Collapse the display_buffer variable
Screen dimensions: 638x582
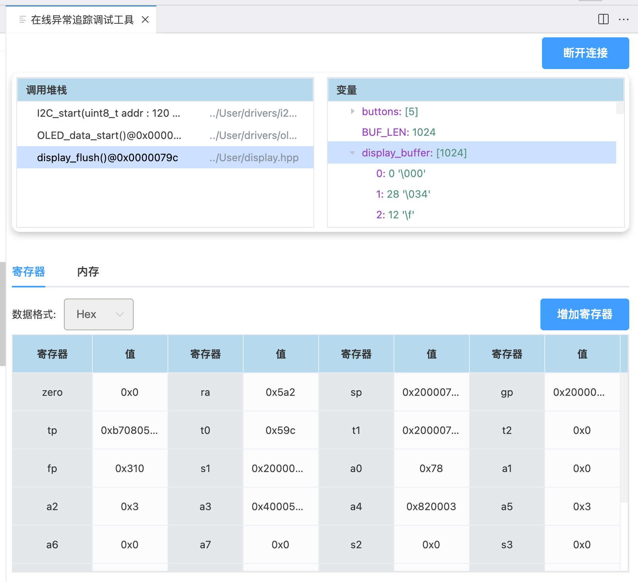352,153
